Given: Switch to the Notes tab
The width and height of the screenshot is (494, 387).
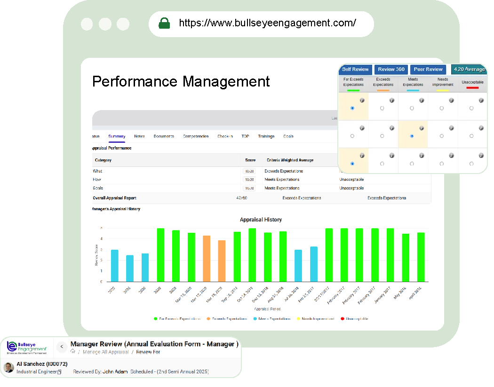Looking at the screenshot, I should (x=139, y=136).
